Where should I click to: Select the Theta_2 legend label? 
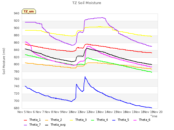[56, 120]
